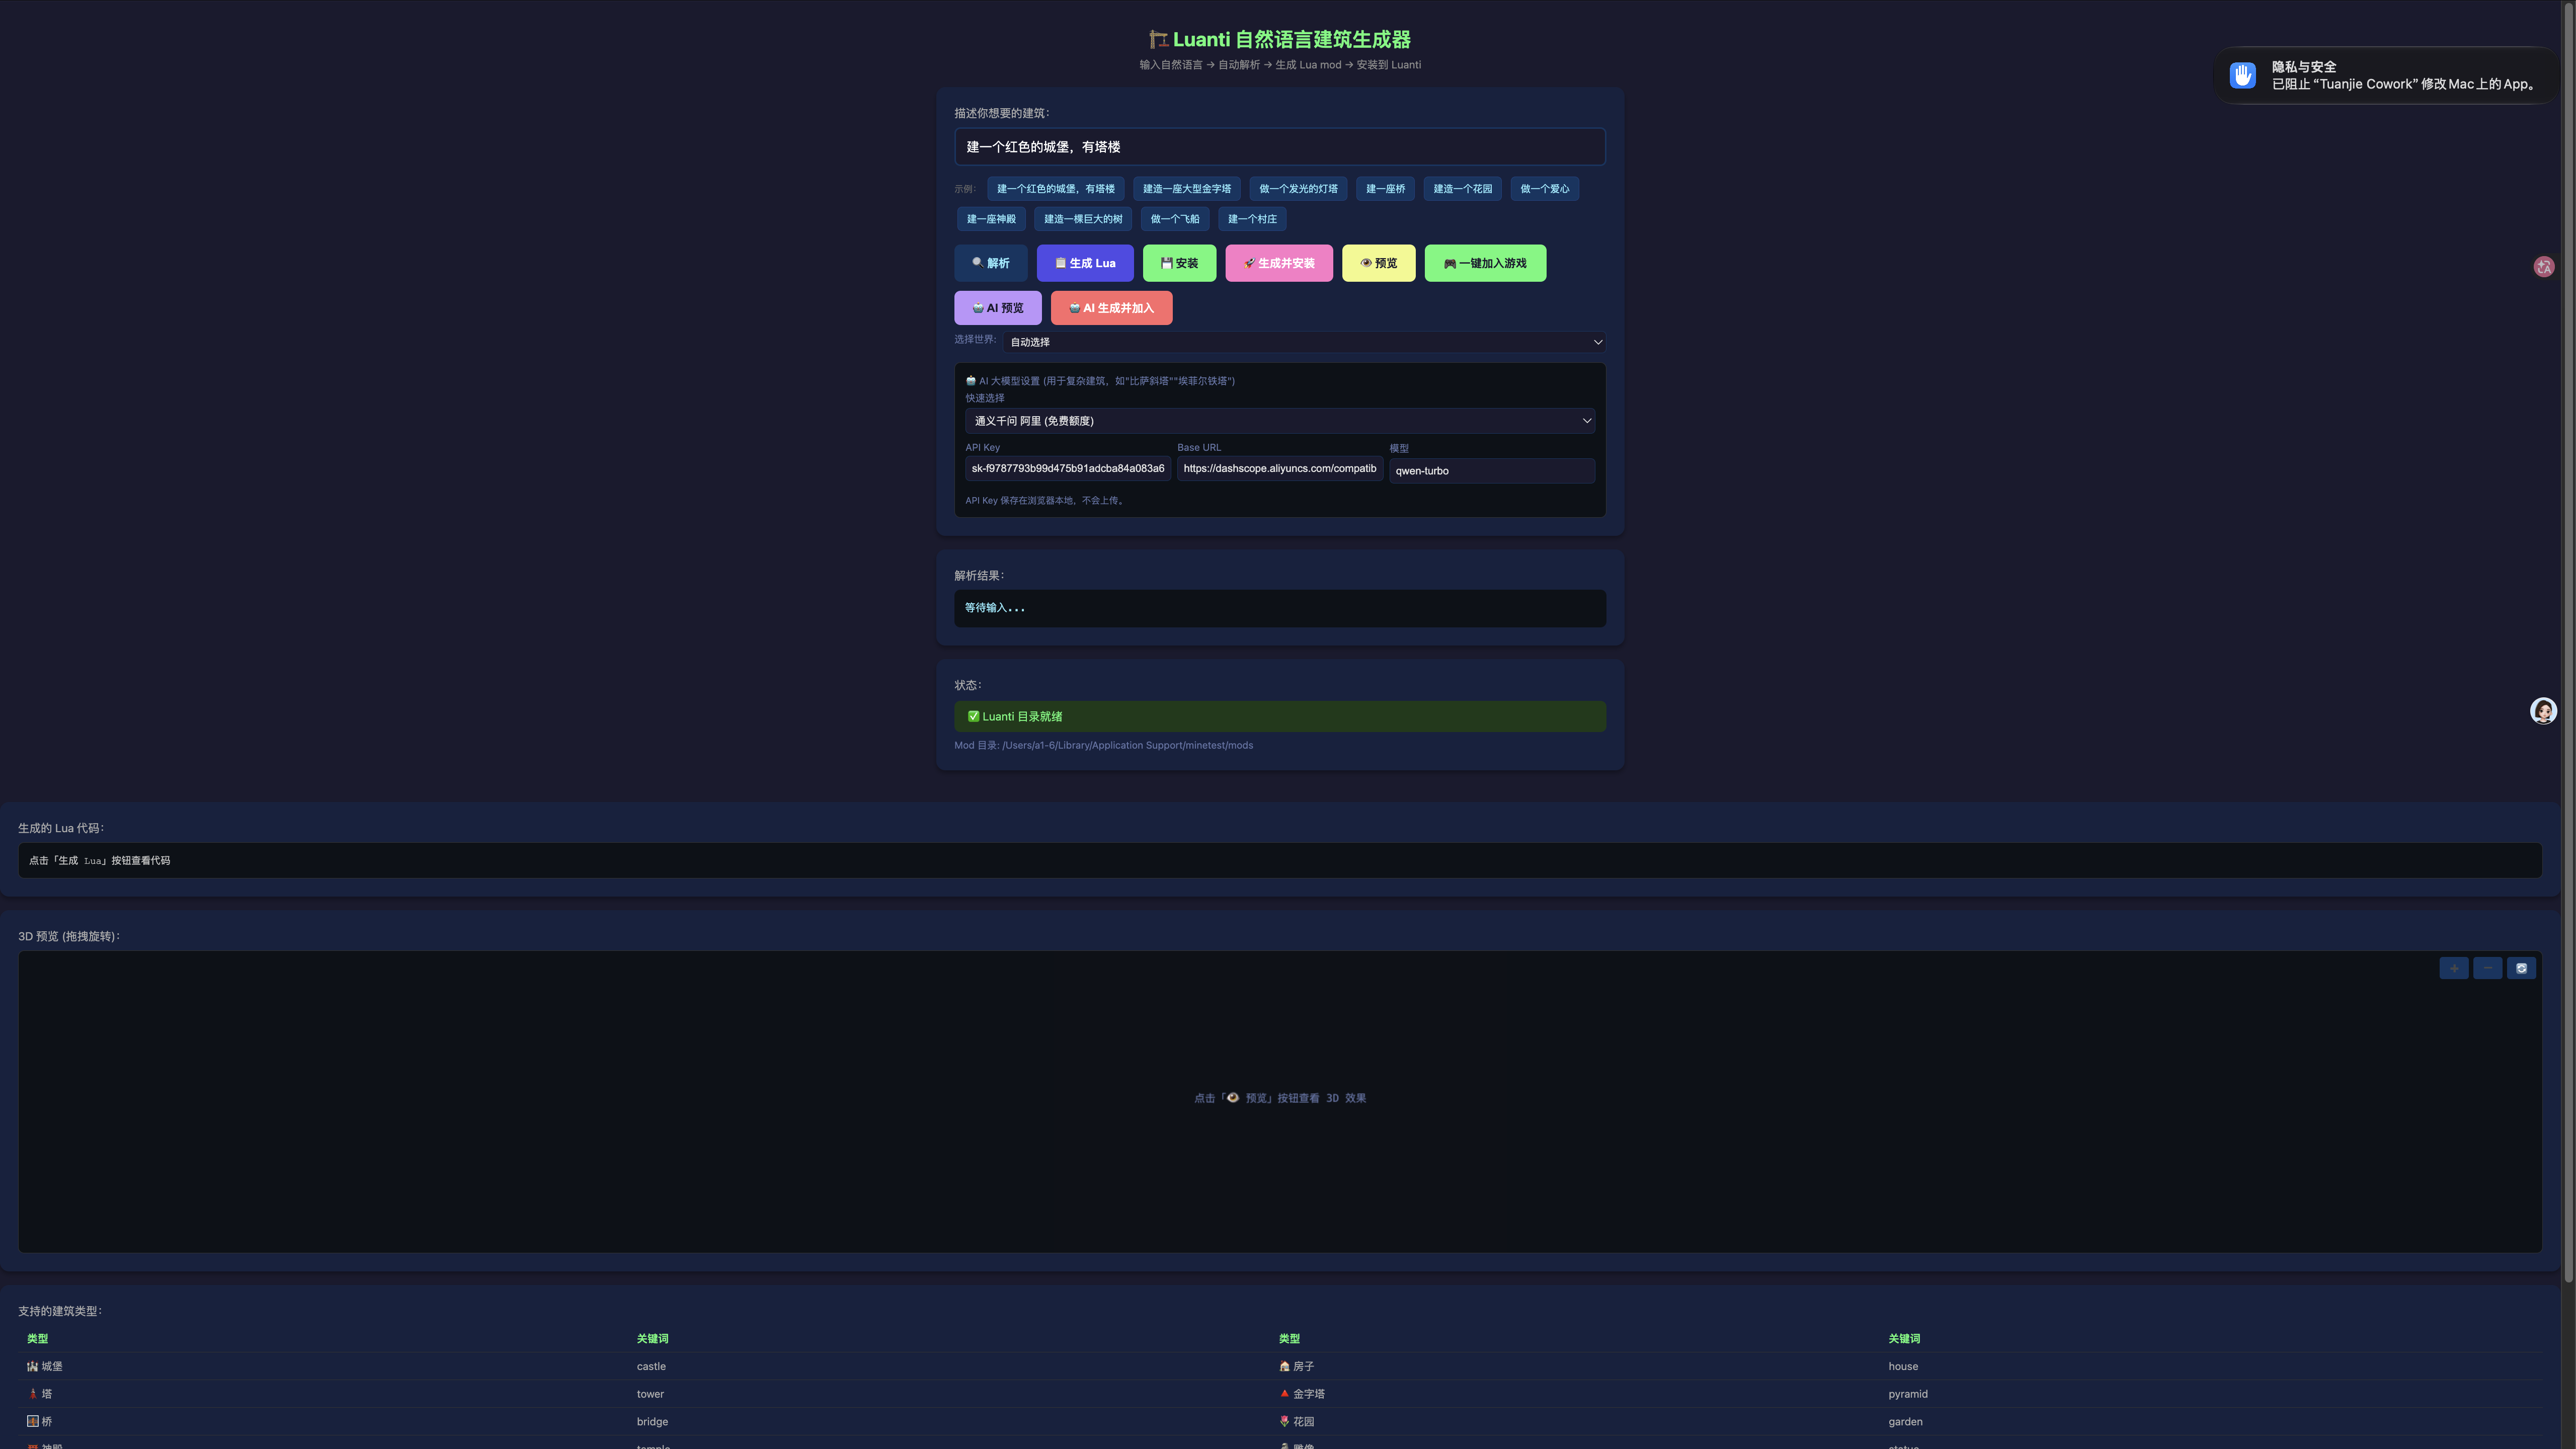Click the crane icon in the page title
The height and width of the screenshot is (1449, 2576).
click(x=1159, y=40)
